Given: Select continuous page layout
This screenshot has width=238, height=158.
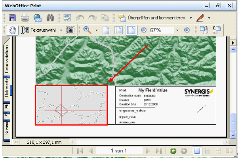Looking at the screenshot, I should coord(208,151).
